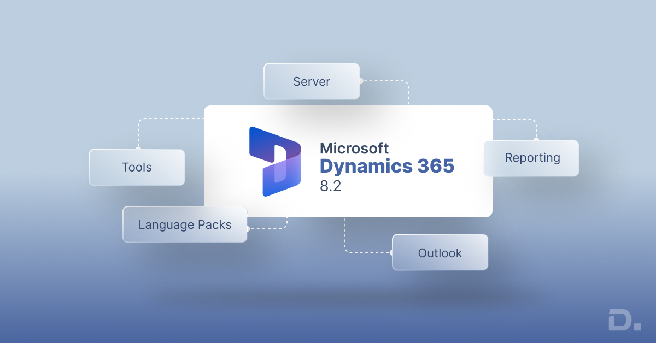The image size is (656, 343).
Task: Click the connector dot above the Reporting box
Action: point(536,139)
